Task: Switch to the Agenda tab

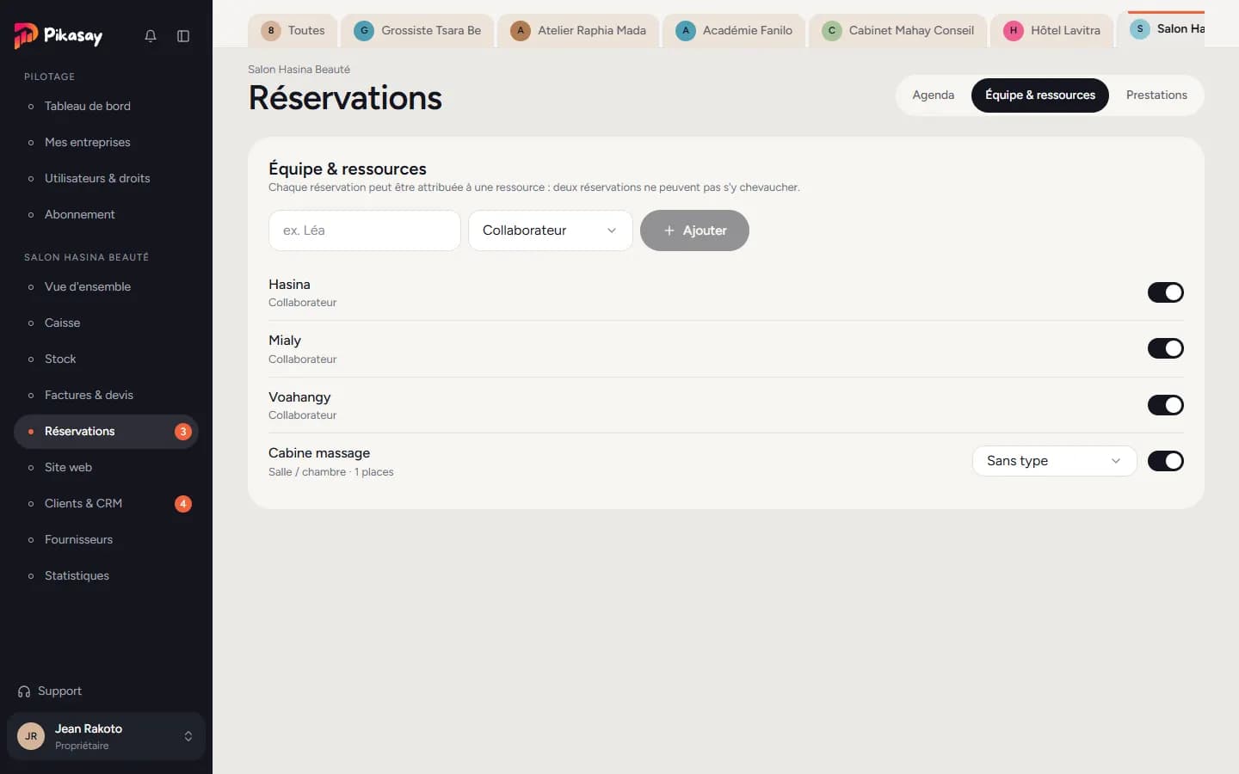Action: [934, 95]
